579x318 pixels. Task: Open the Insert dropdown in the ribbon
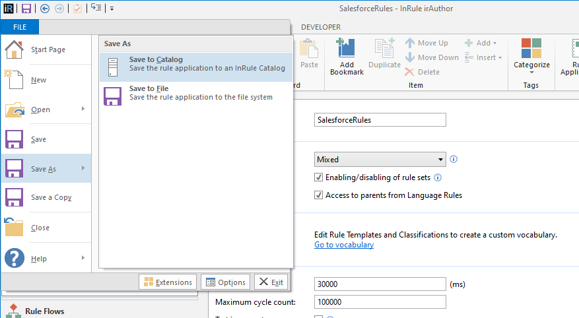pyautogui.click(x=483, y=57)
